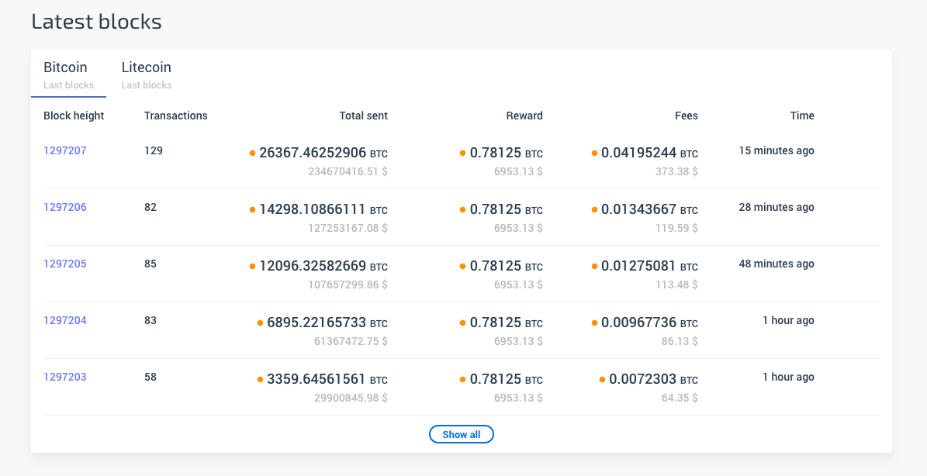Click the Time column header

click(x=802, y=116)
